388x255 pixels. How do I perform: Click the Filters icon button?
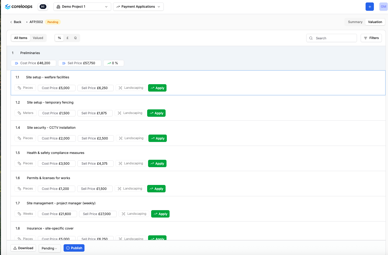click(371, 38)
